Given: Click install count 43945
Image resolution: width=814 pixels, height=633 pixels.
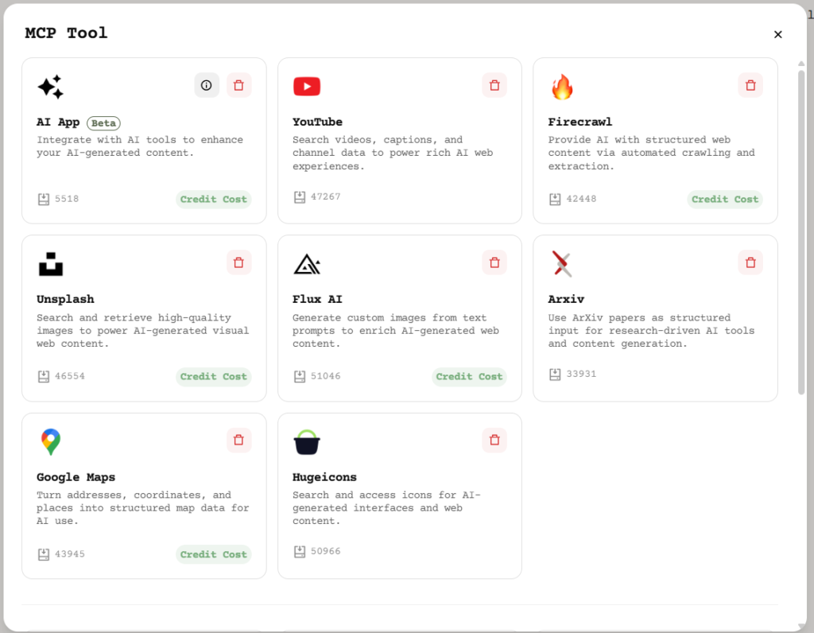Looking at the screenshot, I should point(70,554).
